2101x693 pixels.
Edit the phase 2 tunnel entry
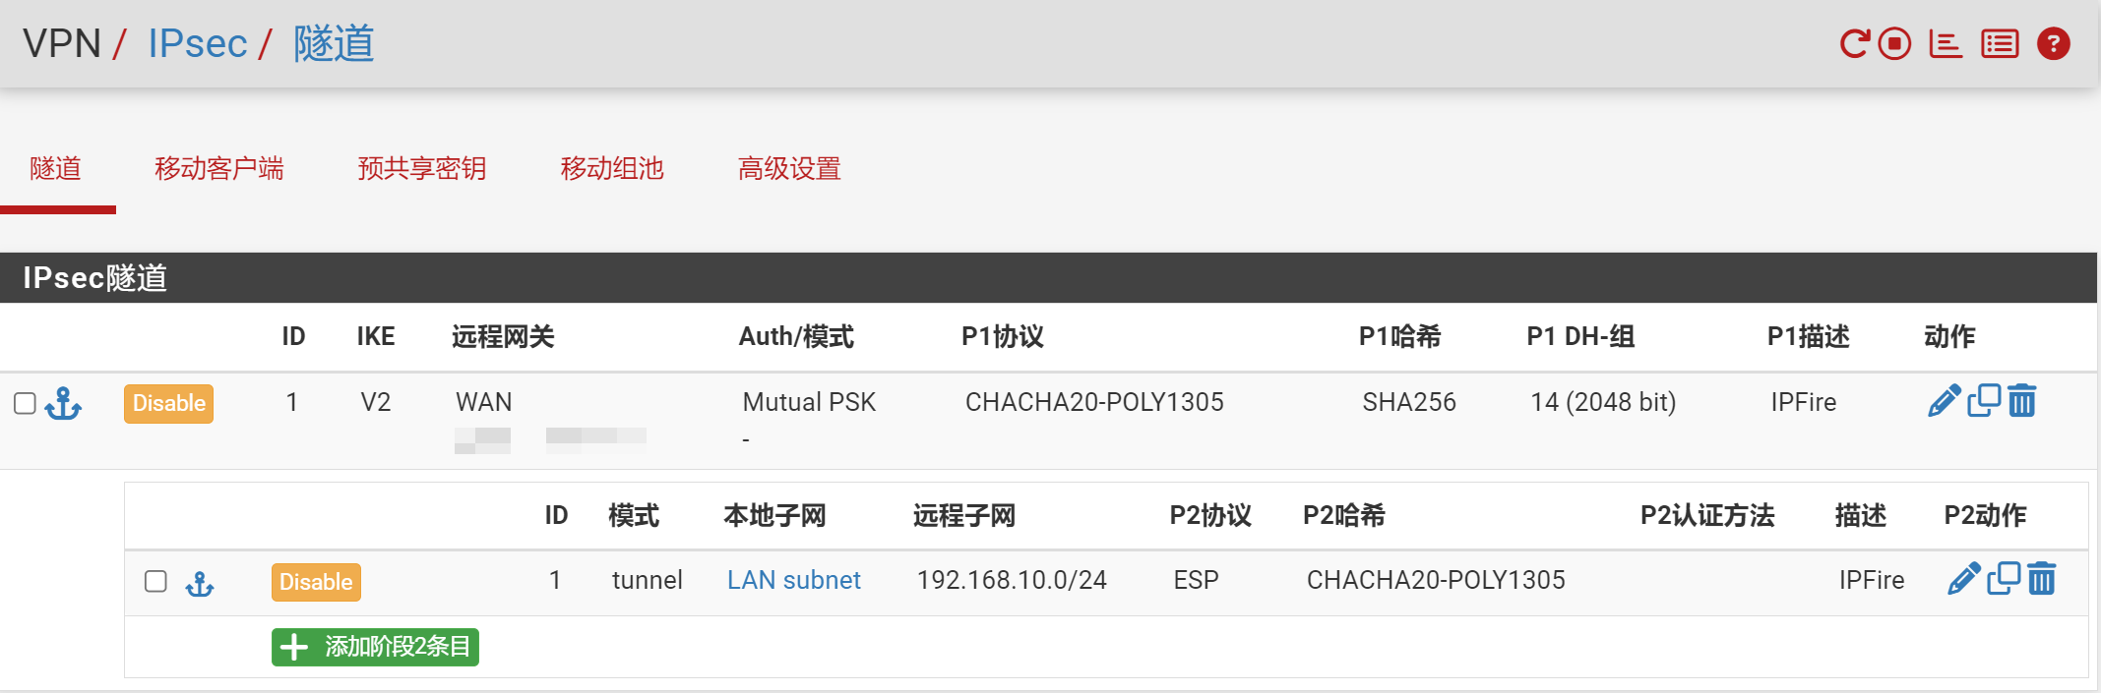pos(1963,580)
